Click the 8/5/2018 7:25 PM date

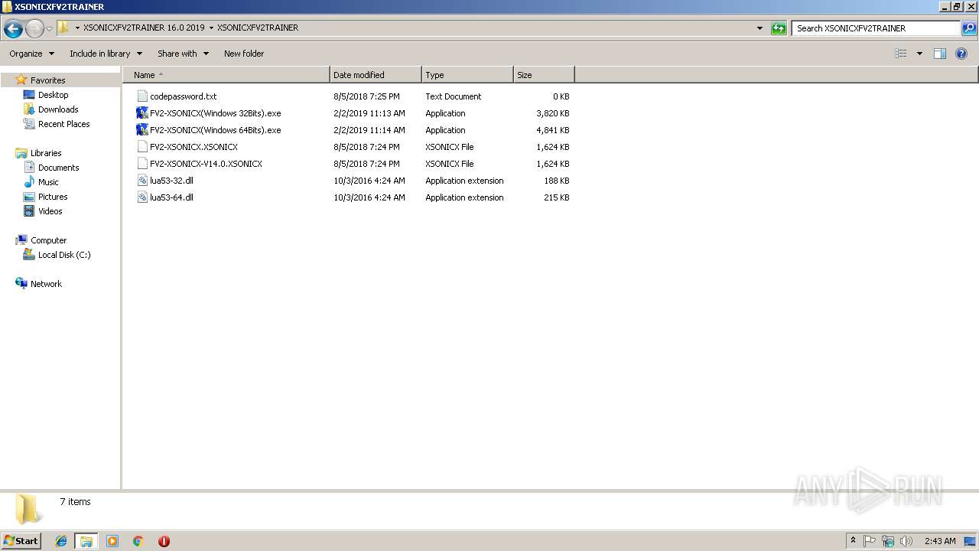(366, 96)
